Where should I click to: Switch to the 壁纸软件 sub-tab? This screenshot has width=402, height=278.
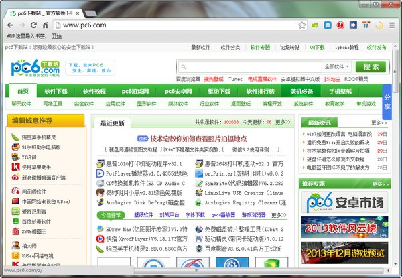click(x=143, y=215)
